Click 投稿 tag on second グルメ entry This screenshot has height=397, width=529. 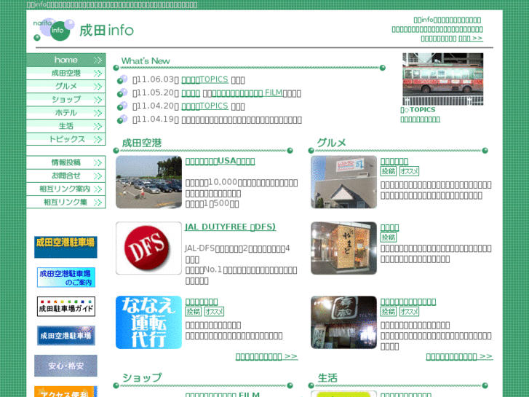(389, 237)
